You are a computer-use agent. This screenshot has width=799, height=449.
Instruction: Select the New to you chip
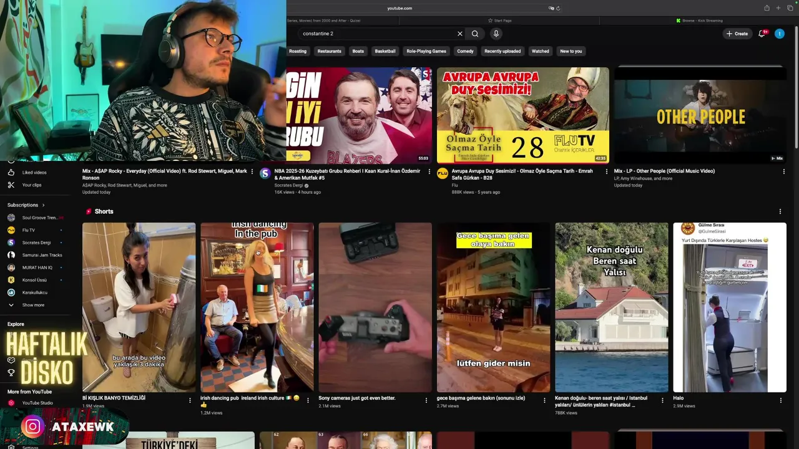click(x=571, y=51)
